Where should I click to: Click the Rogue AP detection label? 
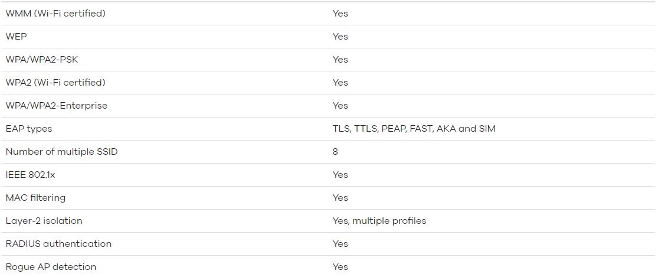(x=51, y=267)
